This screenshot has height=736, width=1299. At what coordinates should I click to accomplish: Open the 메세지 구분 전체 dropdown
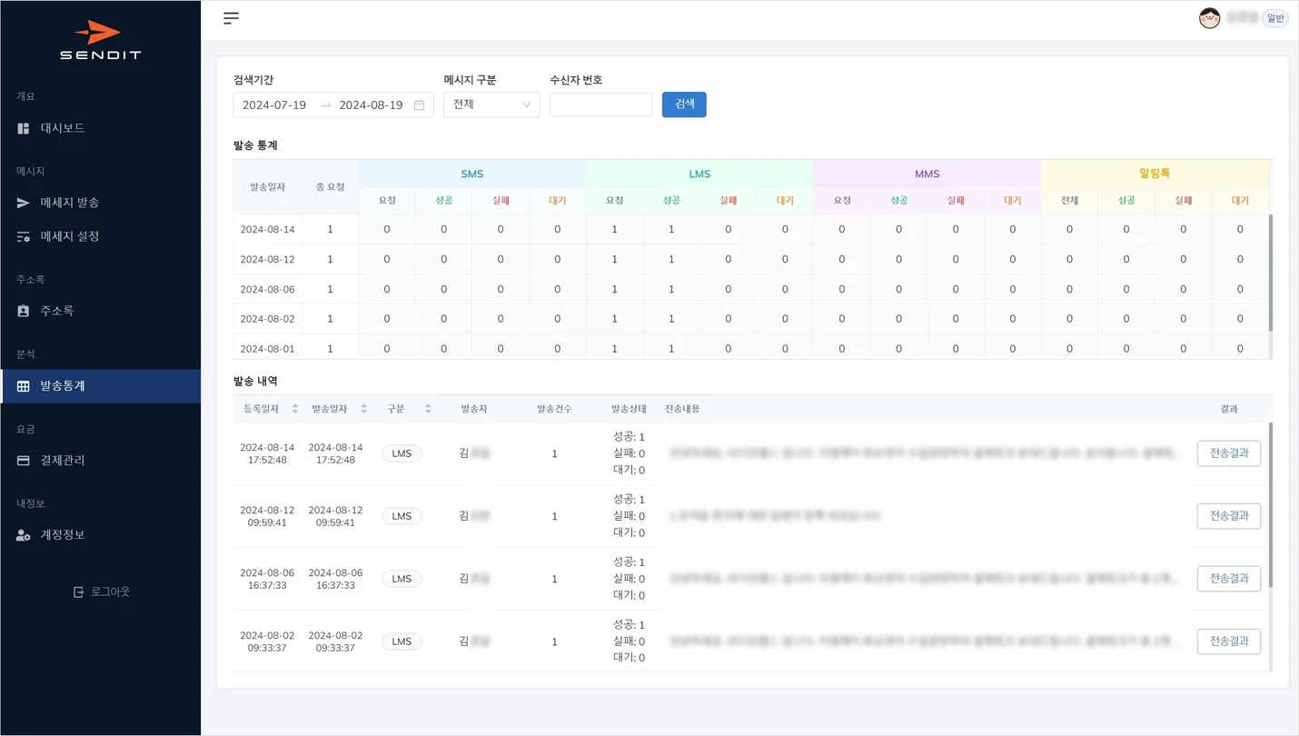491,104
